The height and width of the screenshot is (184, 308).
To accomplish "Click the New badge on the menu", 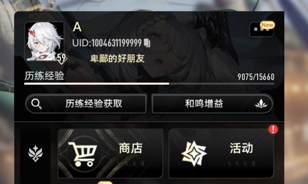I will point(267,25).
